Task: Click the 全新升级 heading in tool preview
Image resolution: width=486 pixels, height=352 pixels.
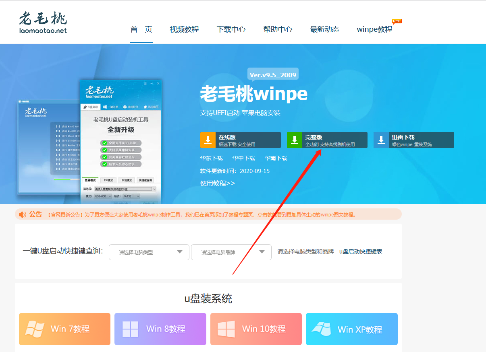Action: 121,130
